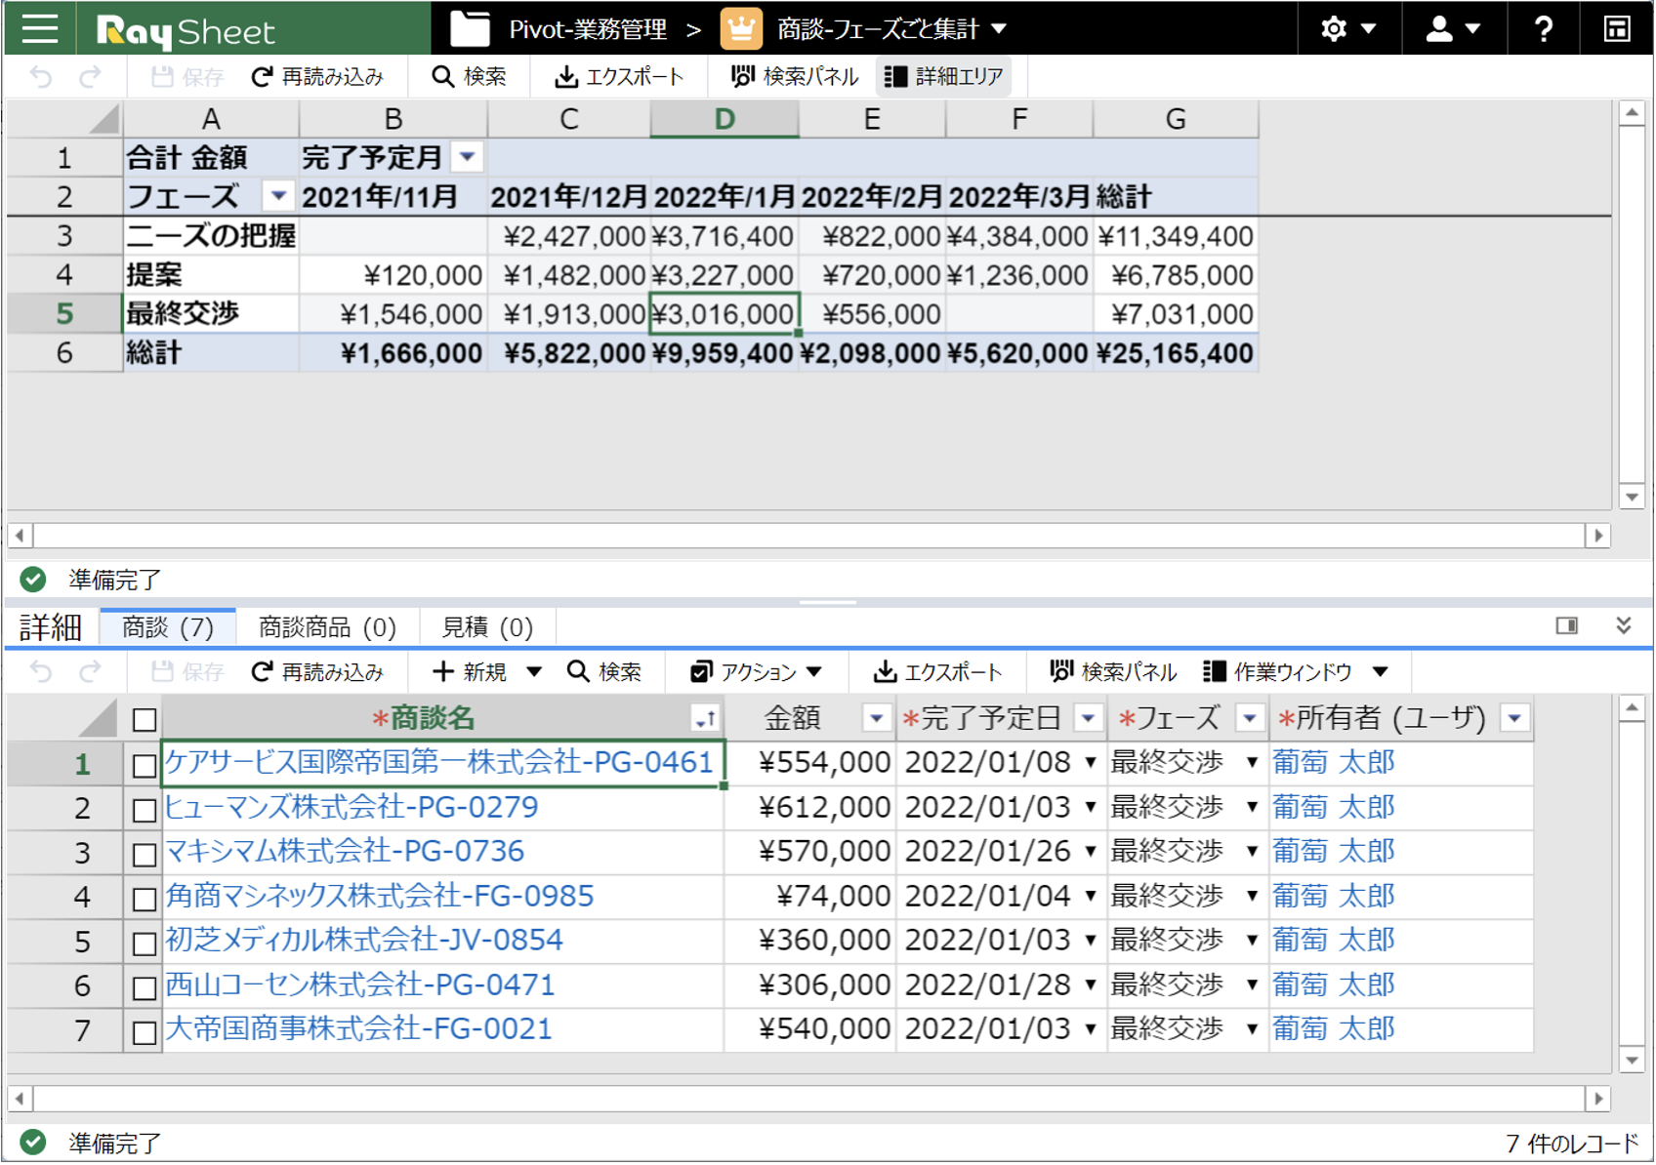Viewport: 1656px width, 1165px height.
Task: Click 保存 in the detail toolbar
Action: point(187,672)
